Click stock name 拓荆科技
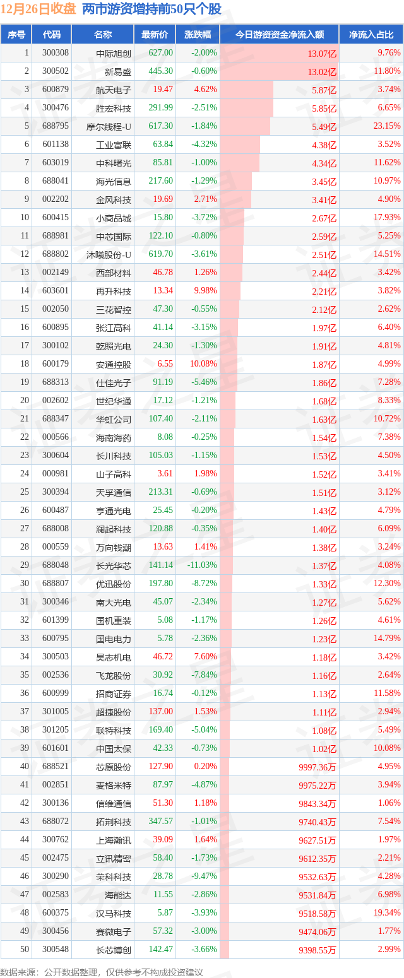Screen dimensions: 404x978 coord(114,822)
